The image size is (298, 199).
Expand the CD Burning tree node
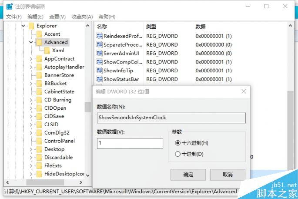coord(31,100)
